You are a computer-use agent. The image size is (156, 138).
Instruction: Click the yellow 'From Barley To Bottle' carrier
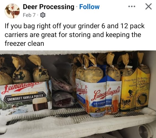pyautogui.click(x=135, y=89)
